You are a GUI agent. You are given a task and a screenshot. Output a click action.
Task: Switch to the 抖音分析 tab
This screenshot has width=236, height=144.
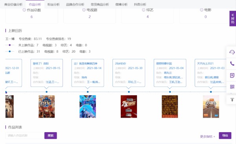click(140, 4)
